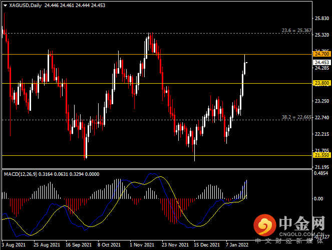Screen dimensions: 332x250
Task: Click the 25 Aug 2021 date label
Action: click(x=47, y=245)
